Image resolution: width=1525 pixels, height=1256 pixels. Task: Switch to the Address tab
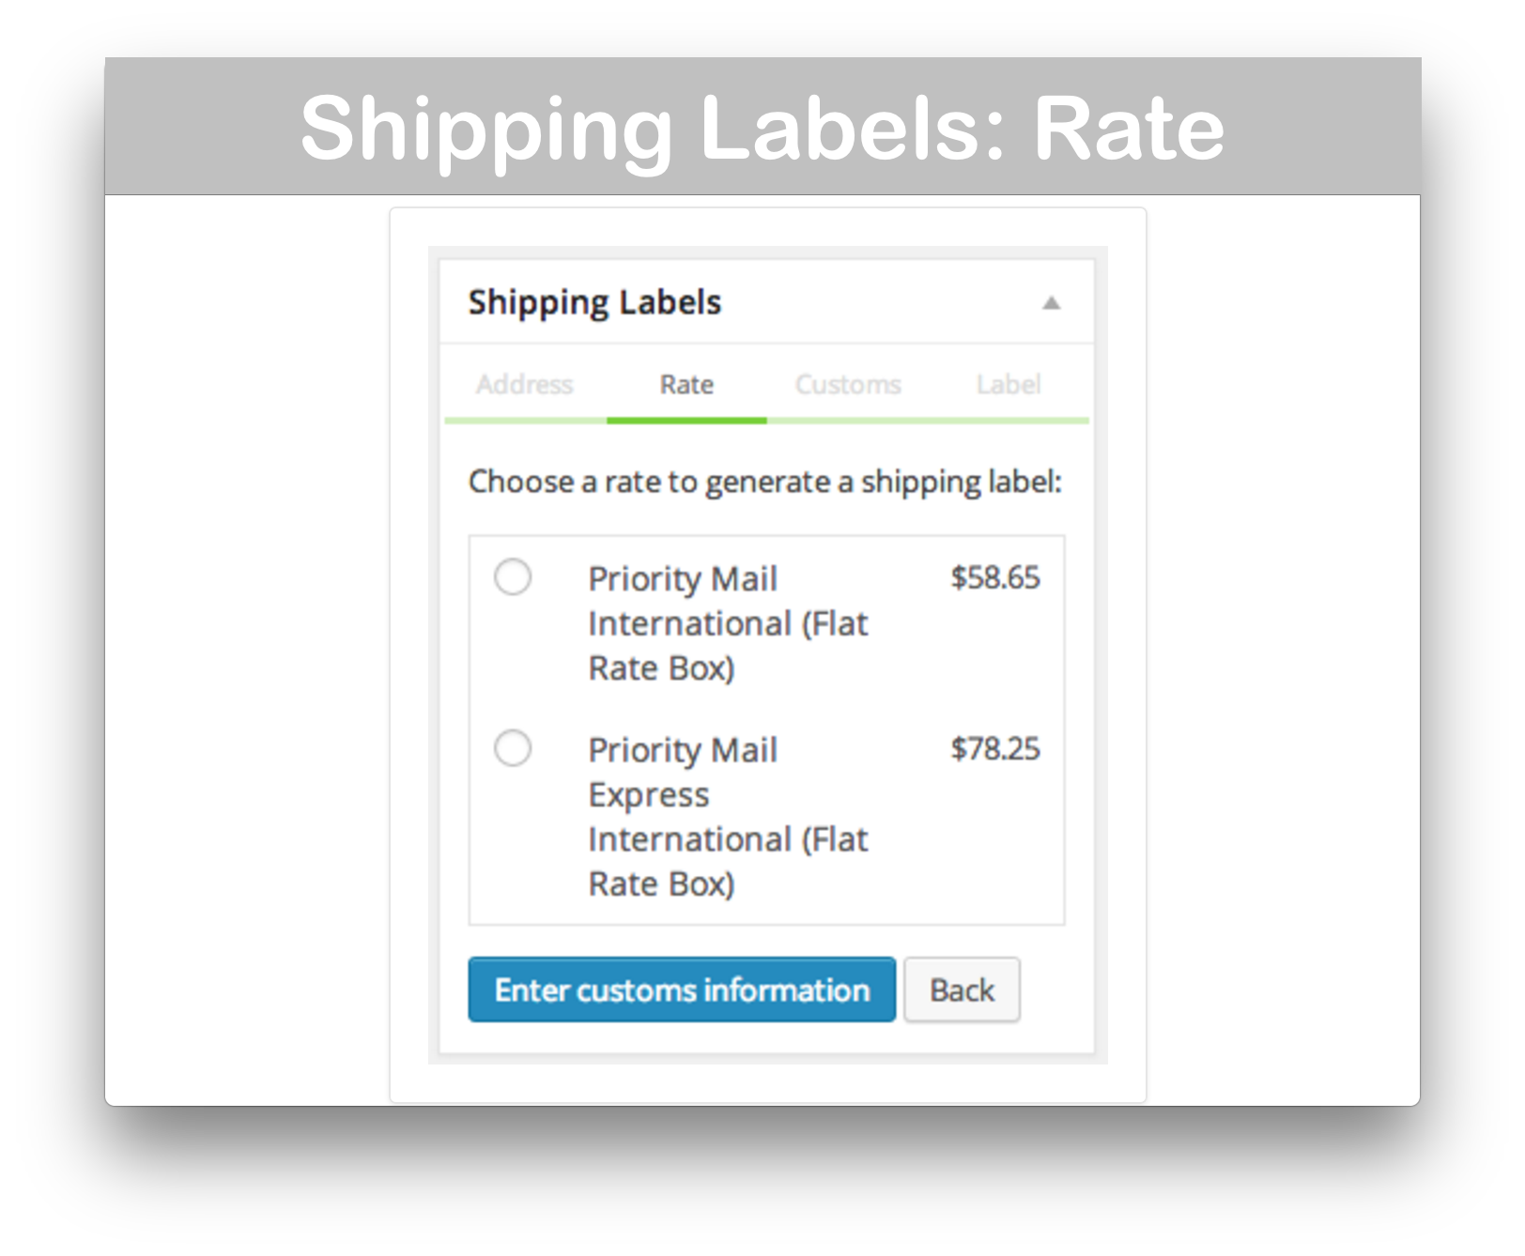pyautogui.click(x=524, y=384)
